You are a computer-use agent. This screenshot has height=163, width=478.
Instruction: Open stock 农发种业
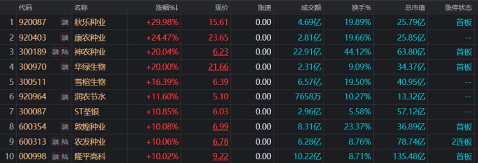(90, 141)
